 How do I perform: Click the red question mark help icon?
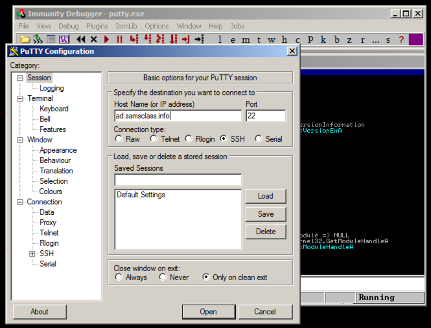click(x=401, y=40)
